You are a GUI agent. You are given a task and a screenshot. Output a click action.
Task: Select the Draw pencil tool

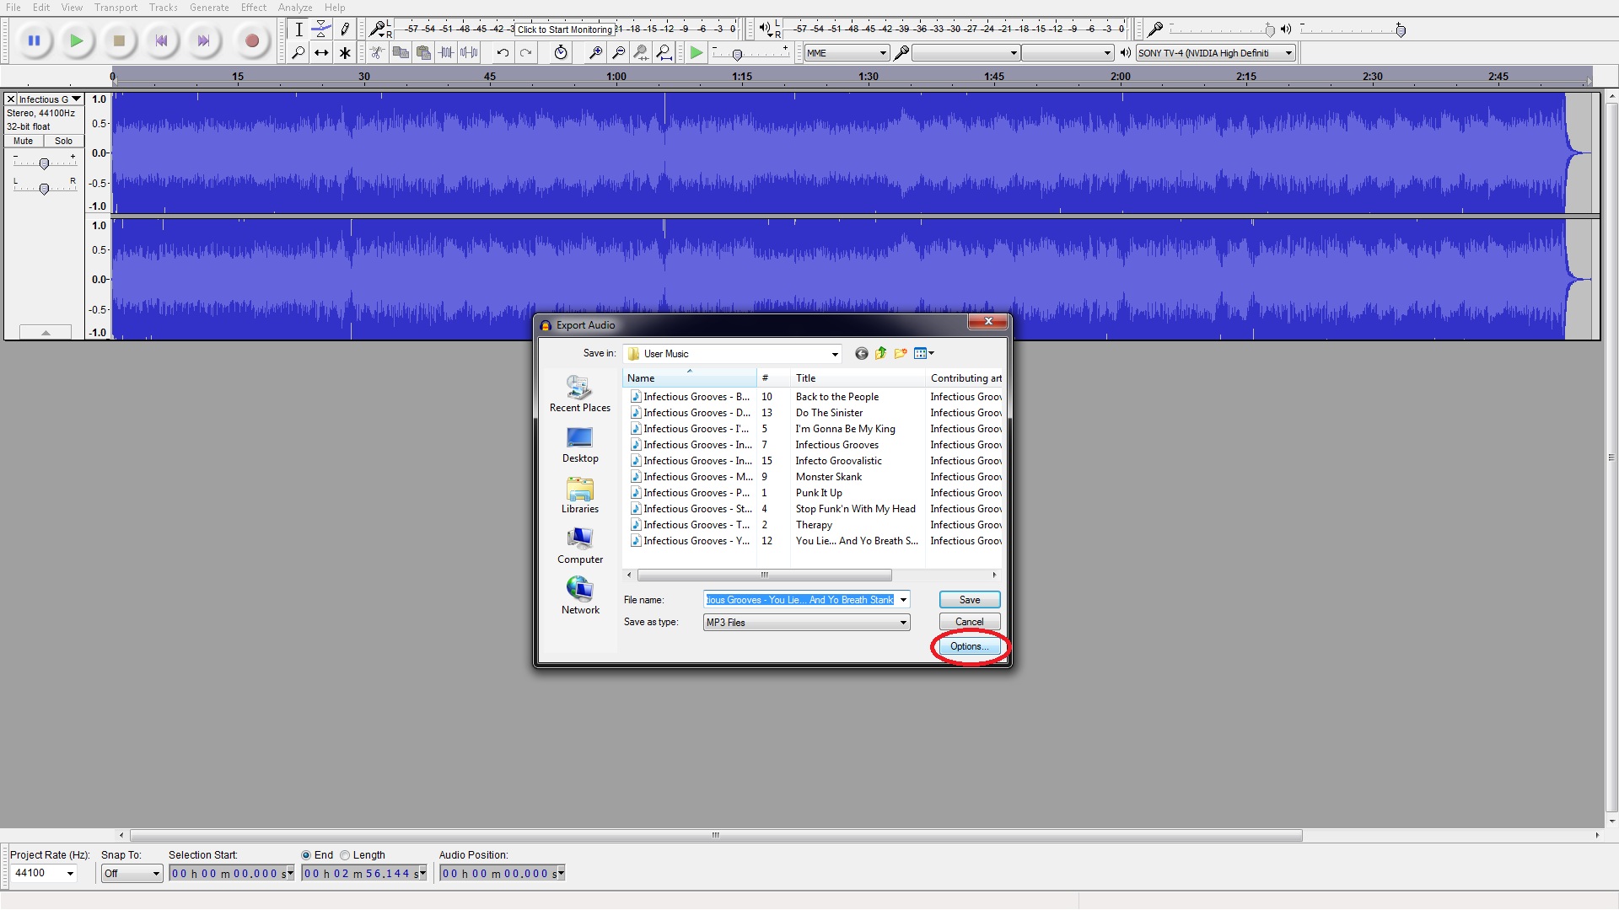pyautogui.click(x=345, y=29)
